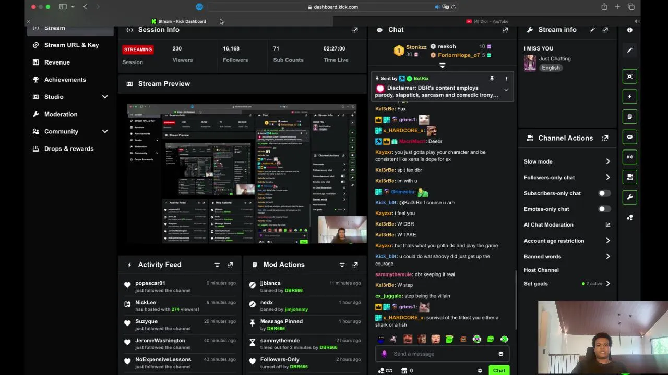Click the pencil icon in the right rail
The width and height of the screenshot is (668, 375).
630,51
